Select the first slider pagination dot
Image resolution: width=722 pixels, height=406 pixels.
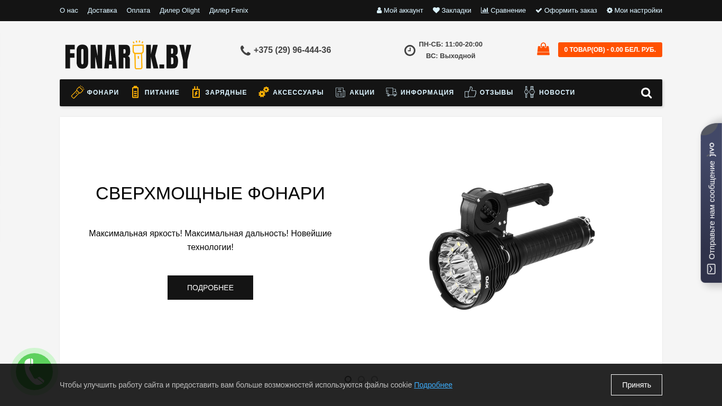click(348, 380)
